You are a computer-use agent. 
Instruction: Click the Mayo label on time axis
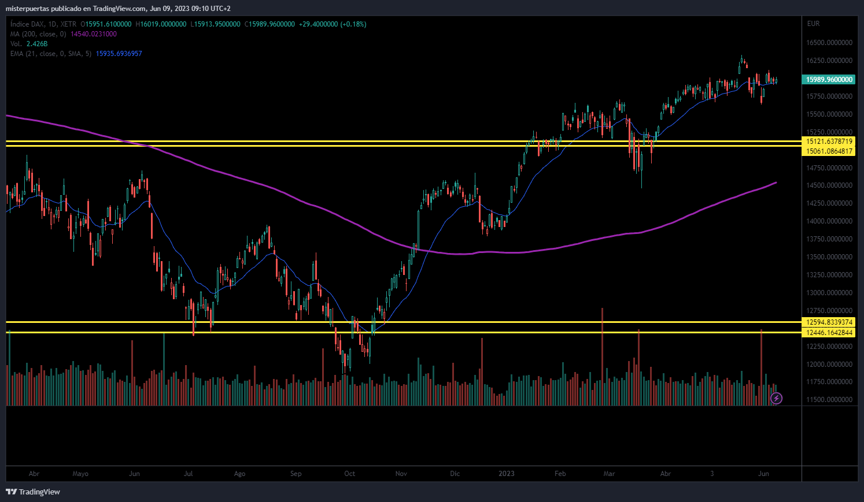click(80, 474)
